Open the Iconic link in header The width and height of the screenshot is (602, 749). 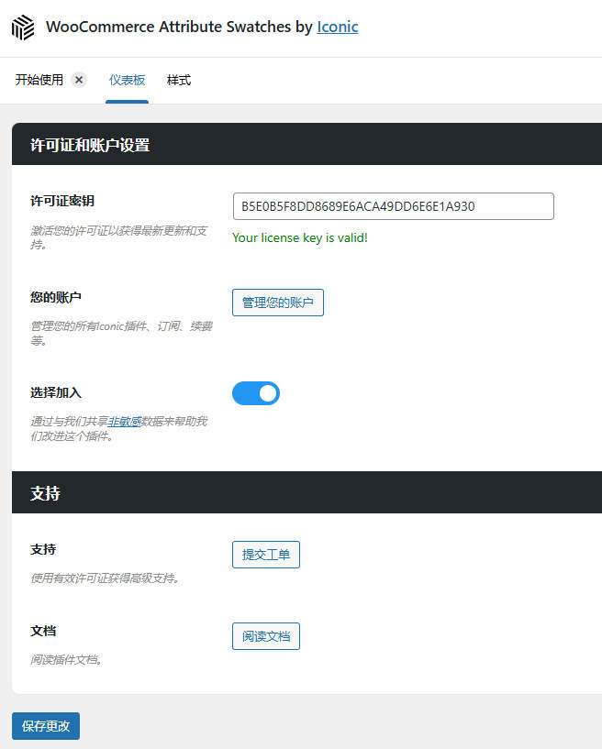click(338, 27)
